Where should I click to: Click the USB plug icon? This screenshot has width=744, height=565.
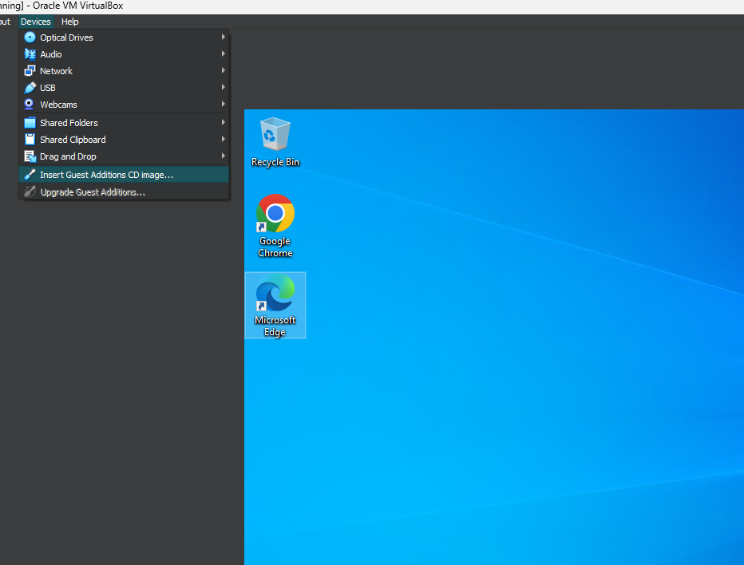(x=30, y=88)
